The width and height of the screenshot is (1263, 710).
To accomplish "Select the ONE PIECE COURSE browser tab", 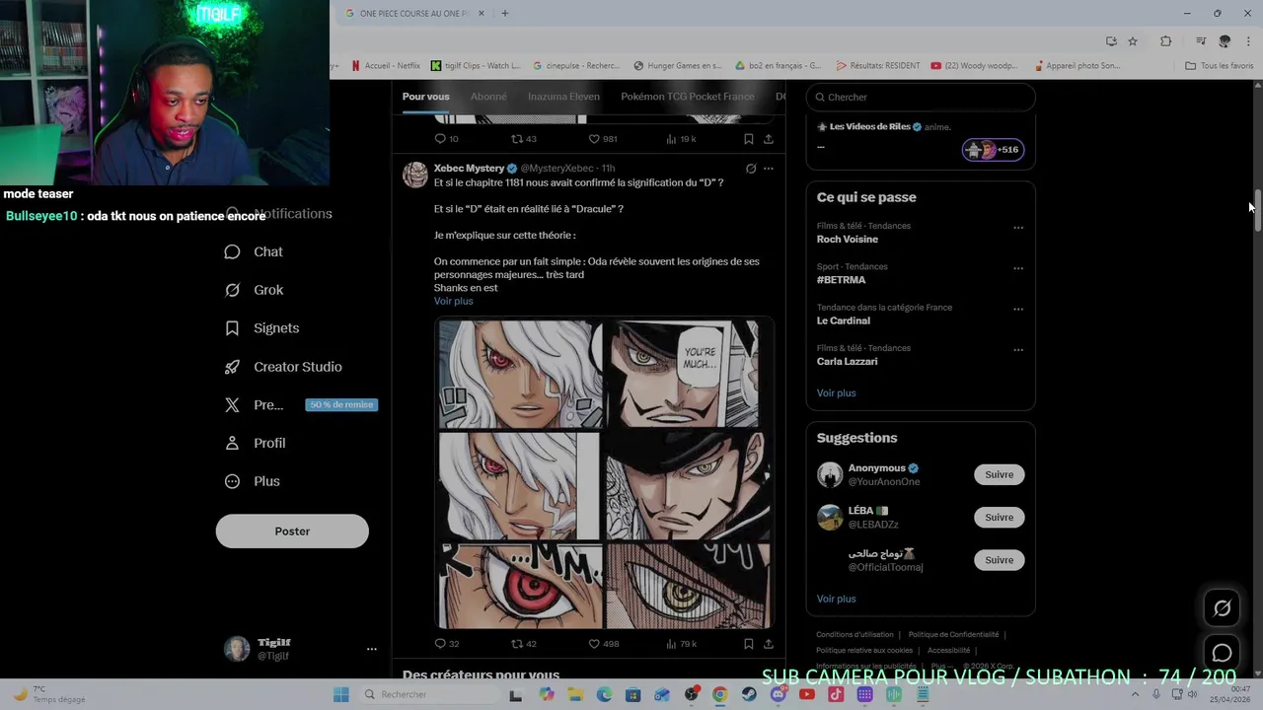I will [414, 14].
